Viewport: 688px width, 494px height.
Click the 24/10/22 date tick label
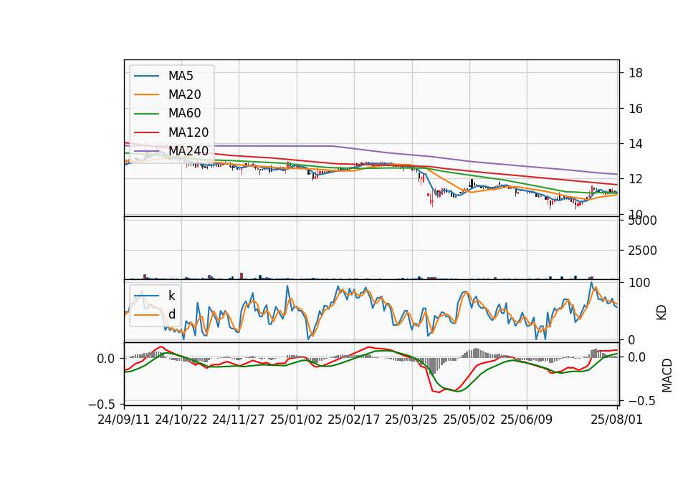pyautogui.click(x=181, y=420)
